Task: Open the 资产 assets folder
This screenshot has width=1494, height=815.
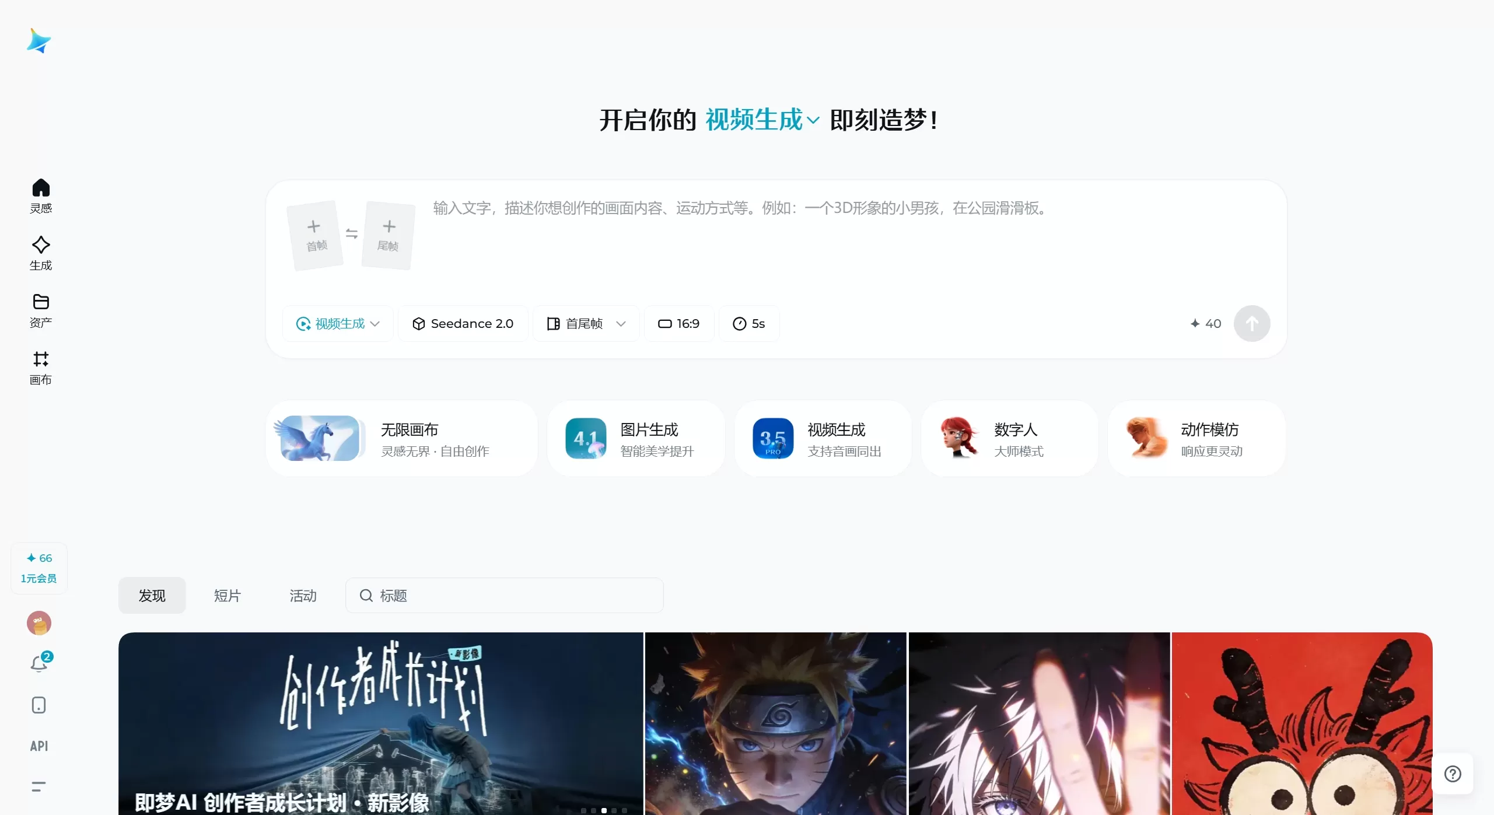Action: tap(41, 310)
